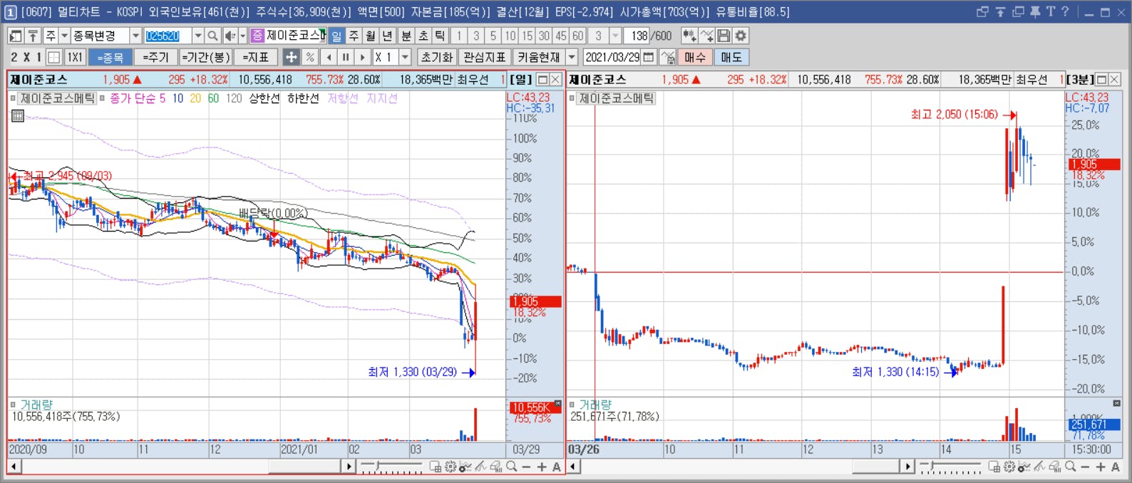Viewport: 1132px width, 483px height.
Task: Click the 초기화 reset button
Action: tap(437, 57)
